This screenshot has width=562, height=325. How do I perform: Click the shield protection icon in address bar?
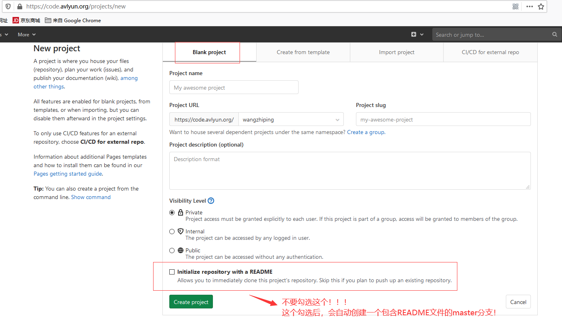pyautogui.click(x=8, y=6)
